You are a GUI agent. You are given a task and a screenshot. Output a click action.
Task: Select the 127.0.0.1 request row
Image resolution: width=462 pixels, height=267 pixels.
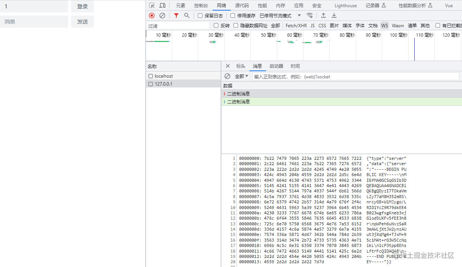pyautogui.click(x=184, y=84)
